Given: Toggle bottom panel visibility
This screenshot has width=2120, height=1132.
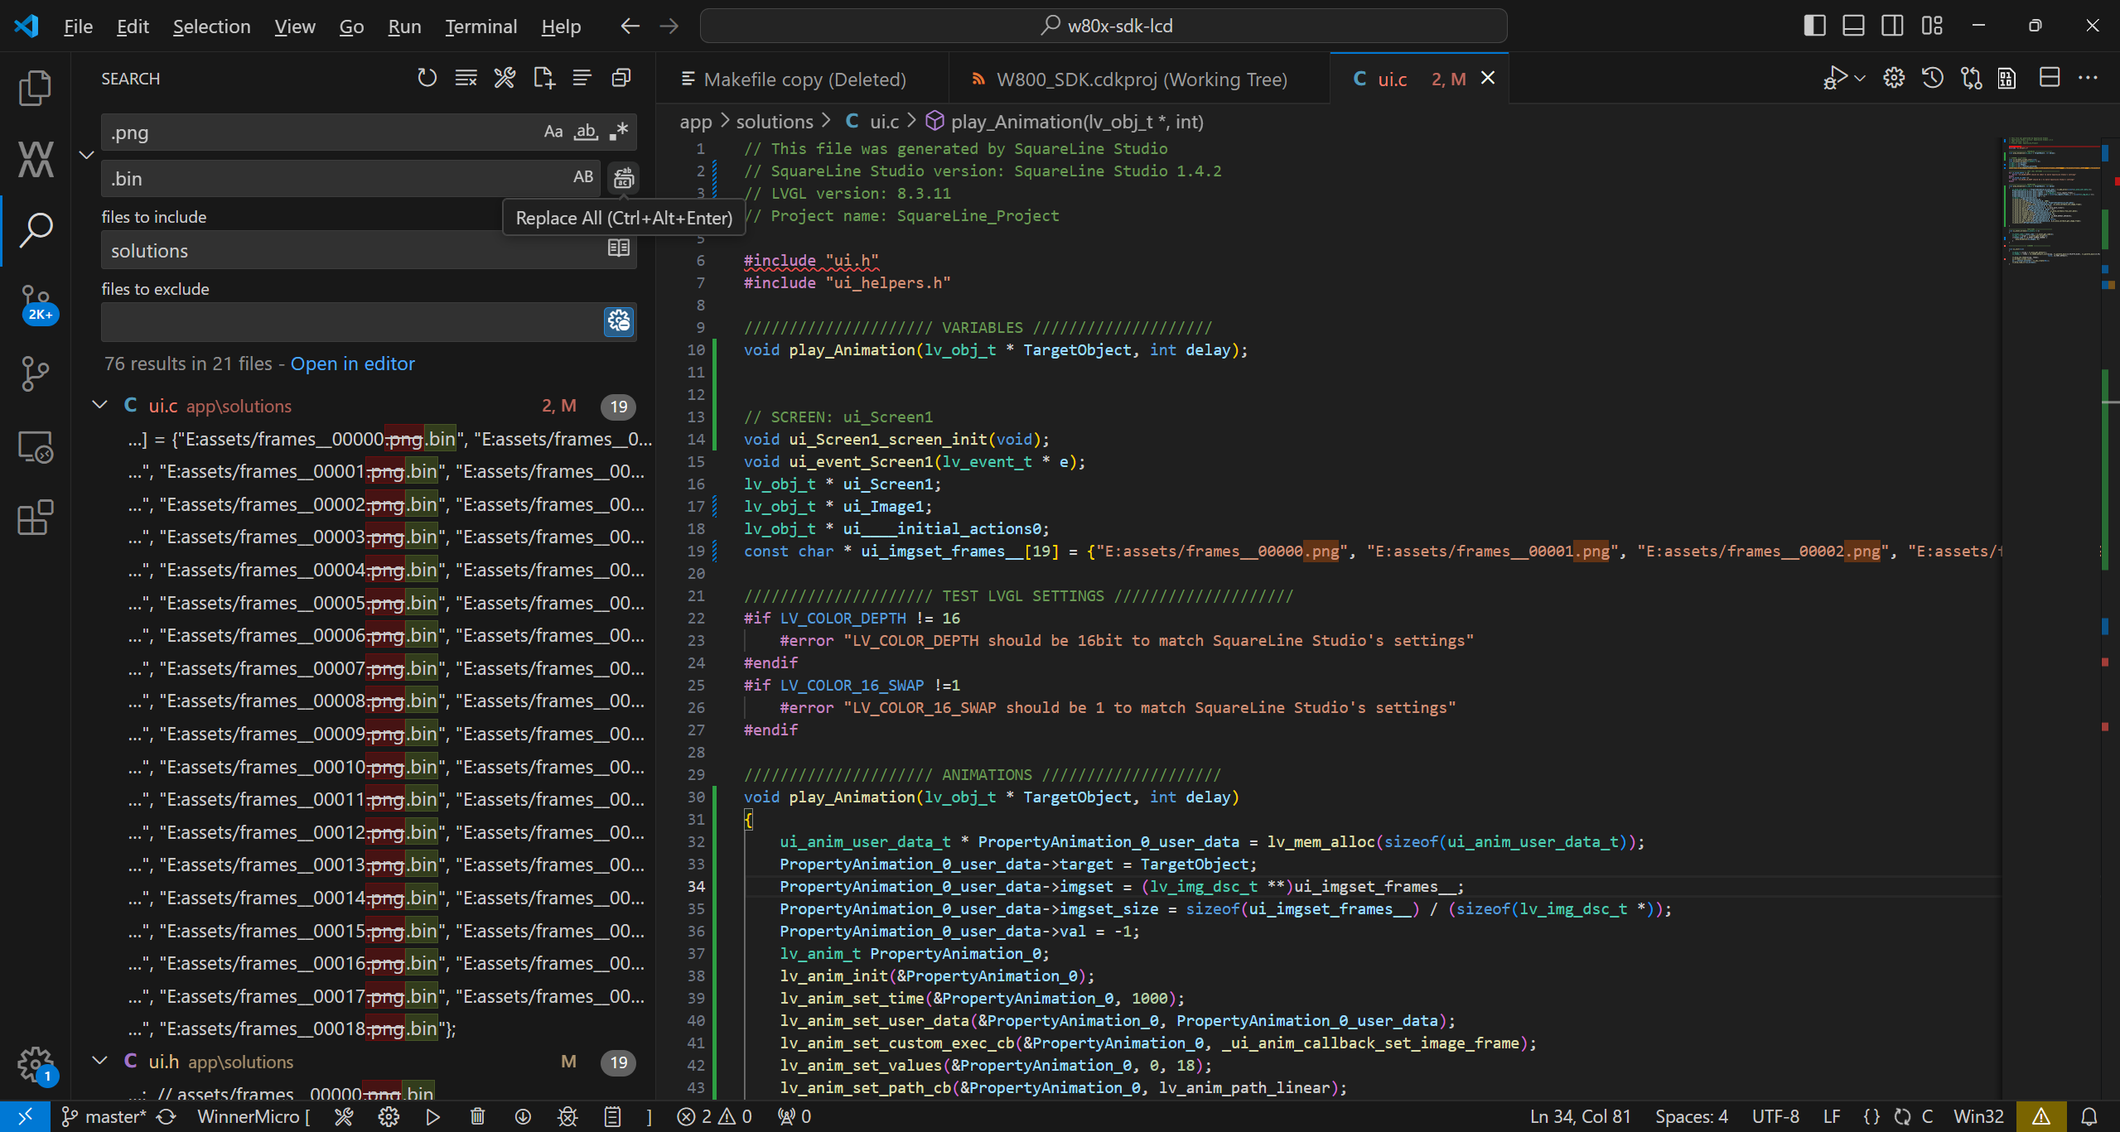Looking at the screenshot, I should [x=1853, y=26].
